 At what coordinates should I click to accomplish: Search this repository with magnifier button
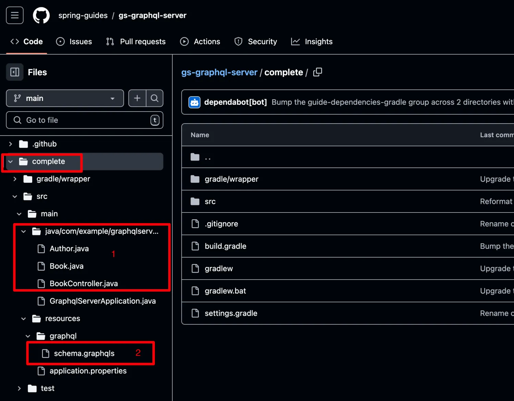pyautogui.click(x=155, y=98)
